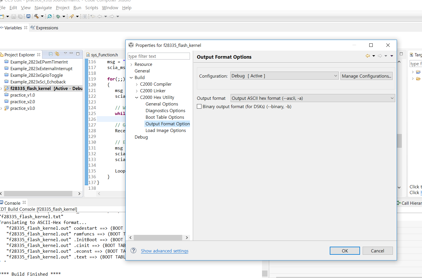Click the New wizard icon in main toolbar

(2, 16)
